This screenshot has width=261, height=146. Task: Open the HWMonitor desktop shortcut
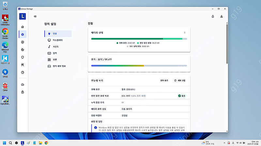tap(5, 20)
